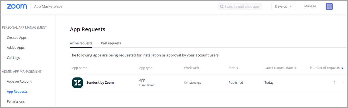Click the Zoom logo
Screen dimensions: 348x108
coord(17,6)
